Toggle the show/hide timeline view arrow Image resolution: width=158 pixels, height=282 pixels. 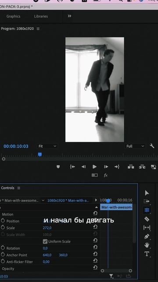pos(96,200)
